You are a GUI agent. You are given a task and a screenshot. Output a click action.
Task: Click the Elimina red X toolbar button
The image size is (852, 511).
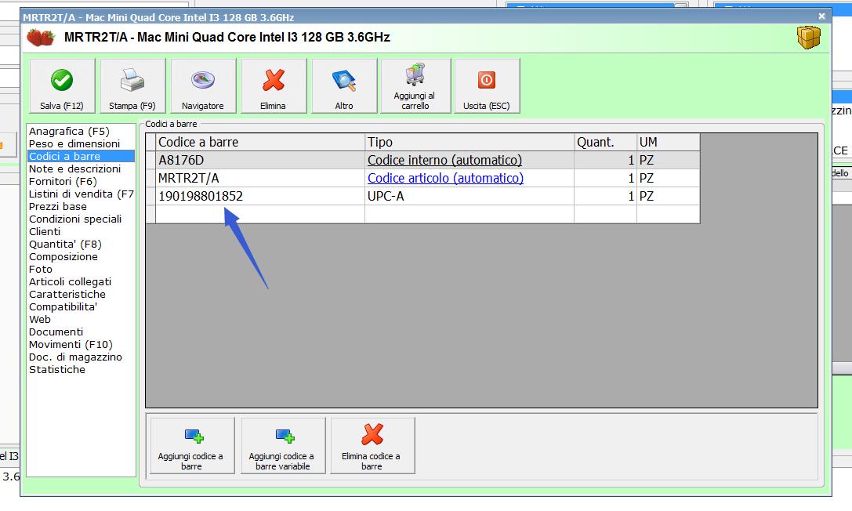click(274, 85)
